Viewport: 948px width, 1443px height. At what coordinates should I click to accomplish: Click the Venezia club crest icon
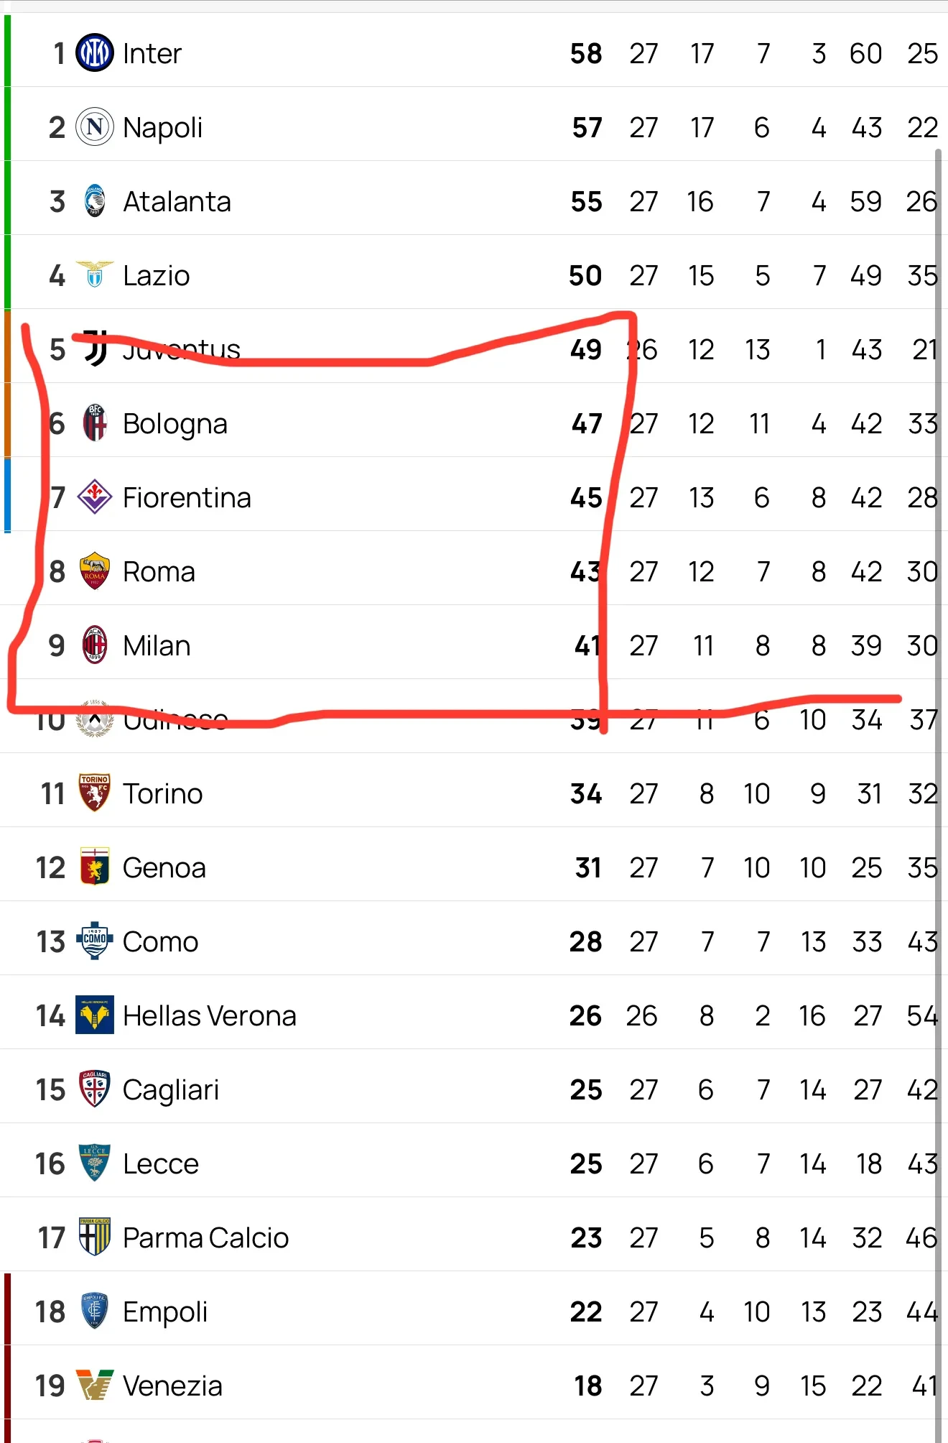point(94,1385)
